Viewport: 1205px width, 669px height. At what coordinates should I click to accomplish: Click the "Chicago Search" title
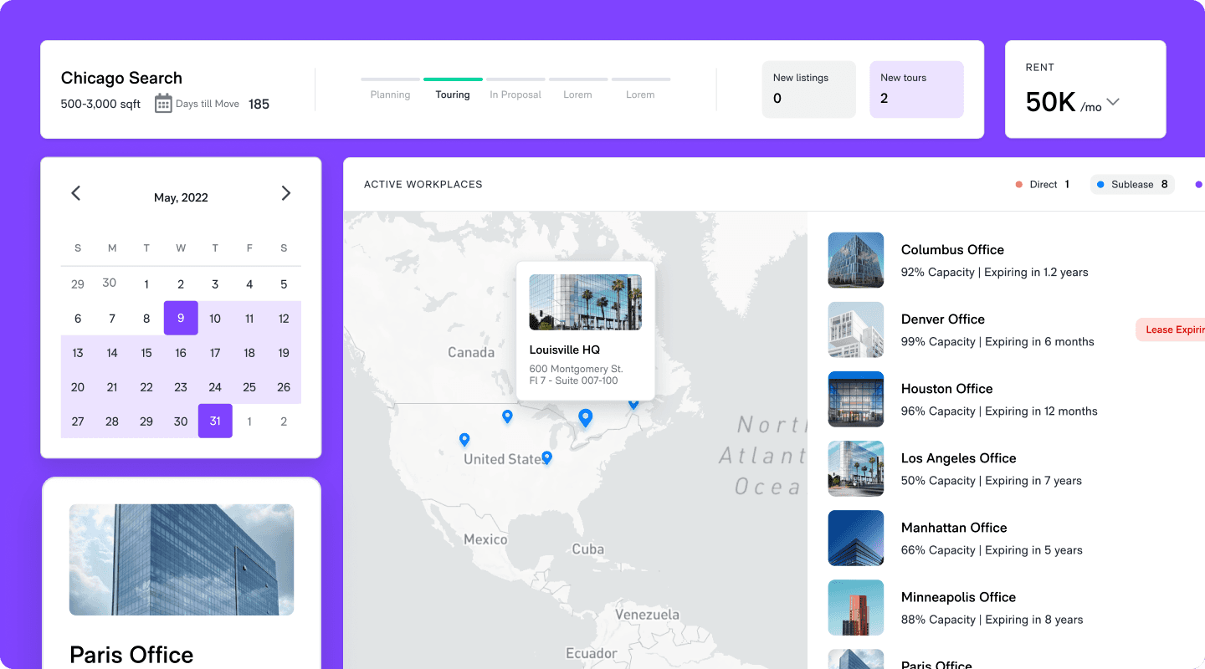(x=121, y=78)
